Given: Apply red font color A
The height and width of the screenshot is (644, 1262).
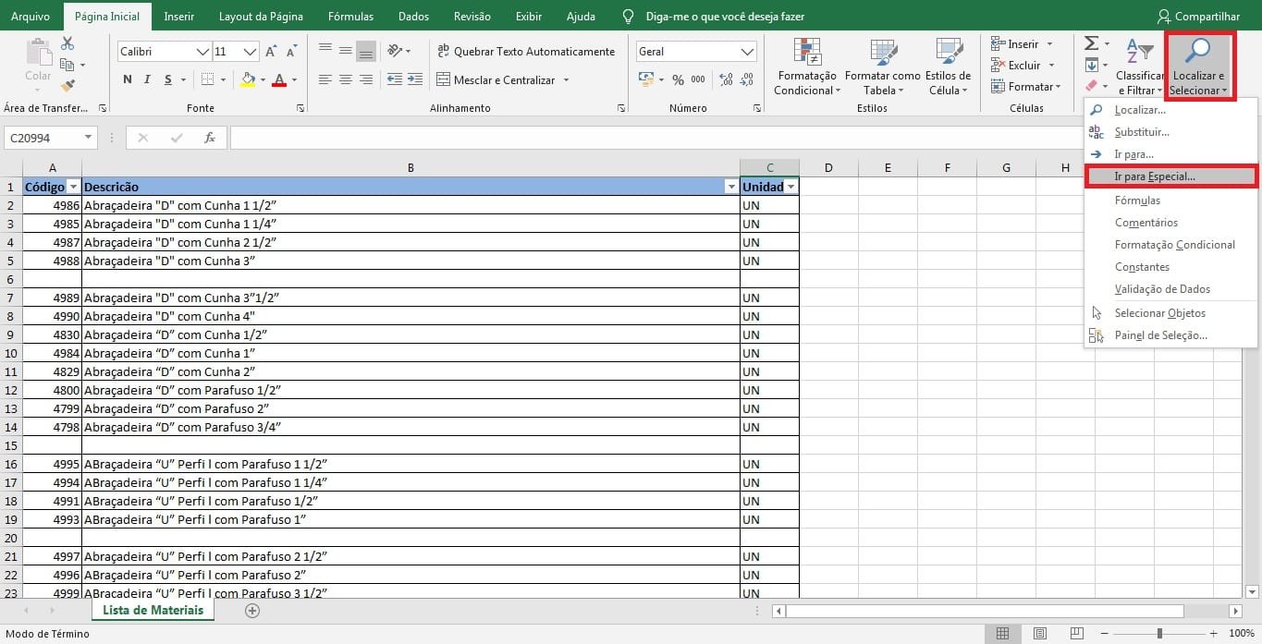Looking at the screenshot, I should coord(278,79).
